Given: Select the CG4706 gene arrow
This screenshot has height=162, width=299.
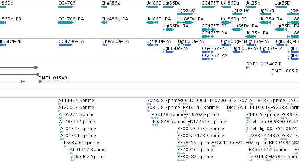Looking at the screenshot, I should (66, 7).
